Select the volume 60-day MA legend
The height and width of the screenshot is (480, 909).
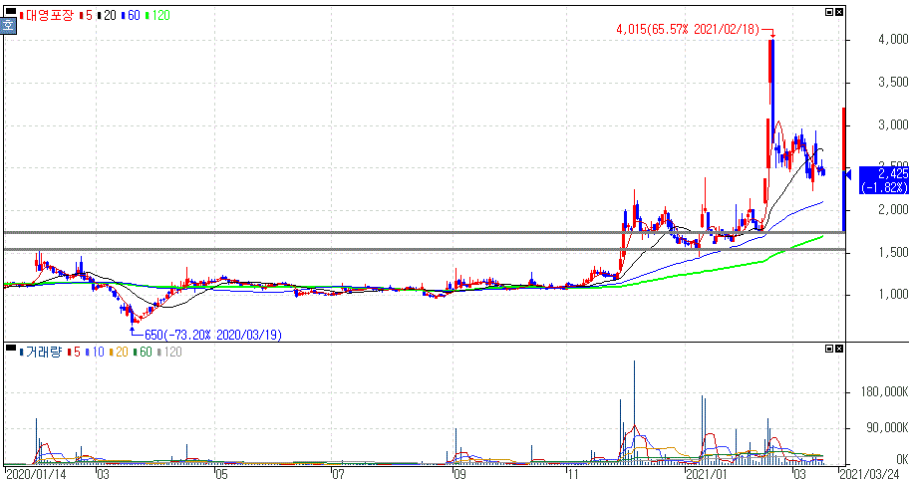[x=143, y=353]
